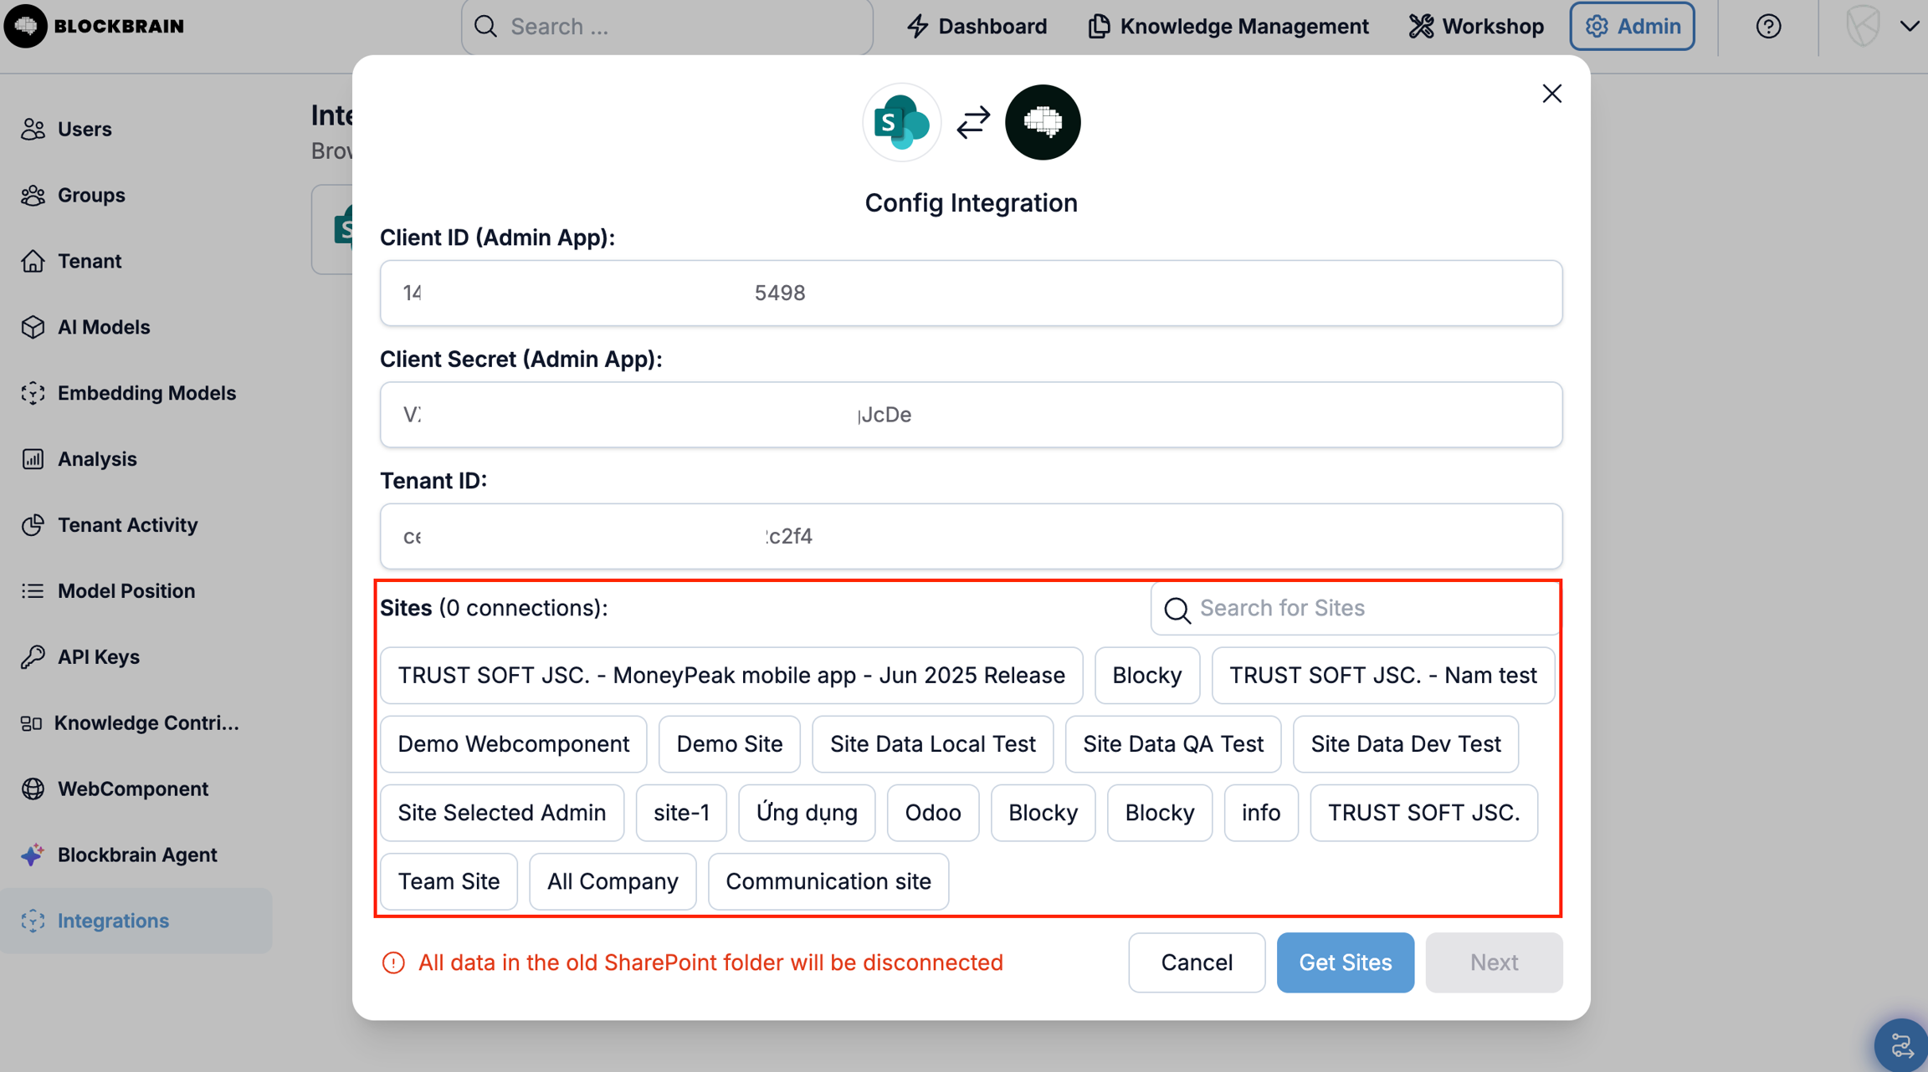Screen dimensions: 1928x1072
Task: Select the Communication site chip
Action: (828, 881)
